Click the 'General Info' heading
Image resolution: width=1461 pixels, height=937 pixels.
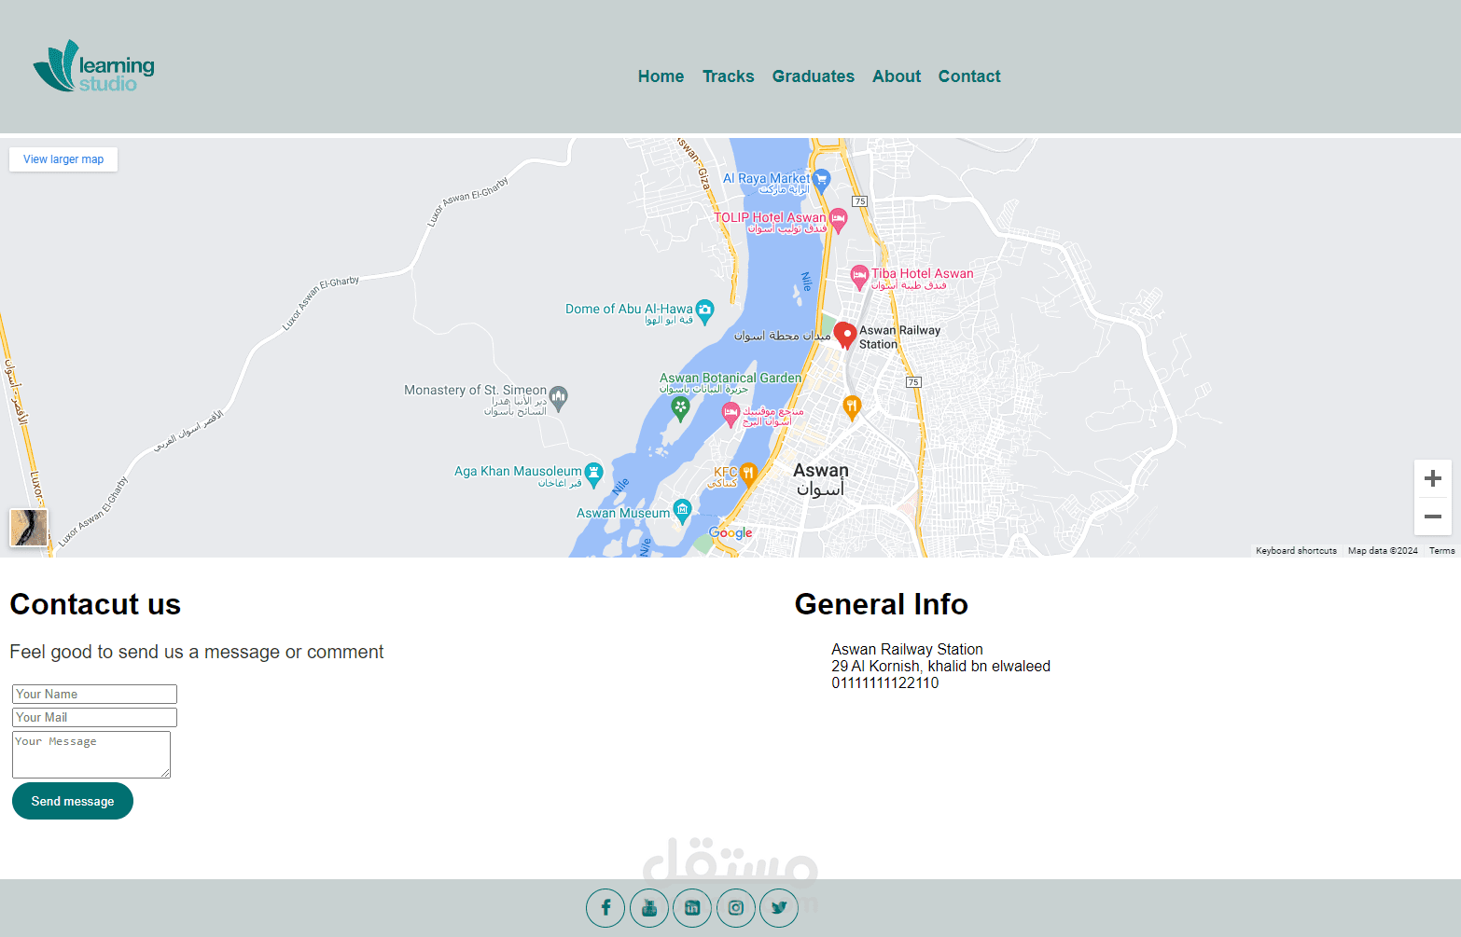[882, 604]
